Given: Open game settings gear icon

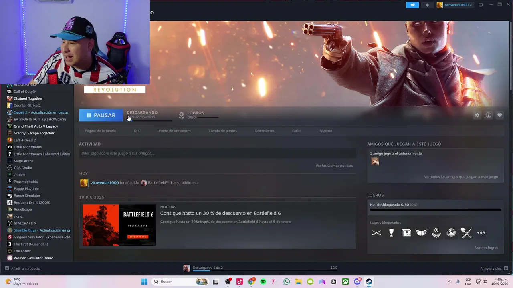Looking at the screenshot, I should pos(477,115).
